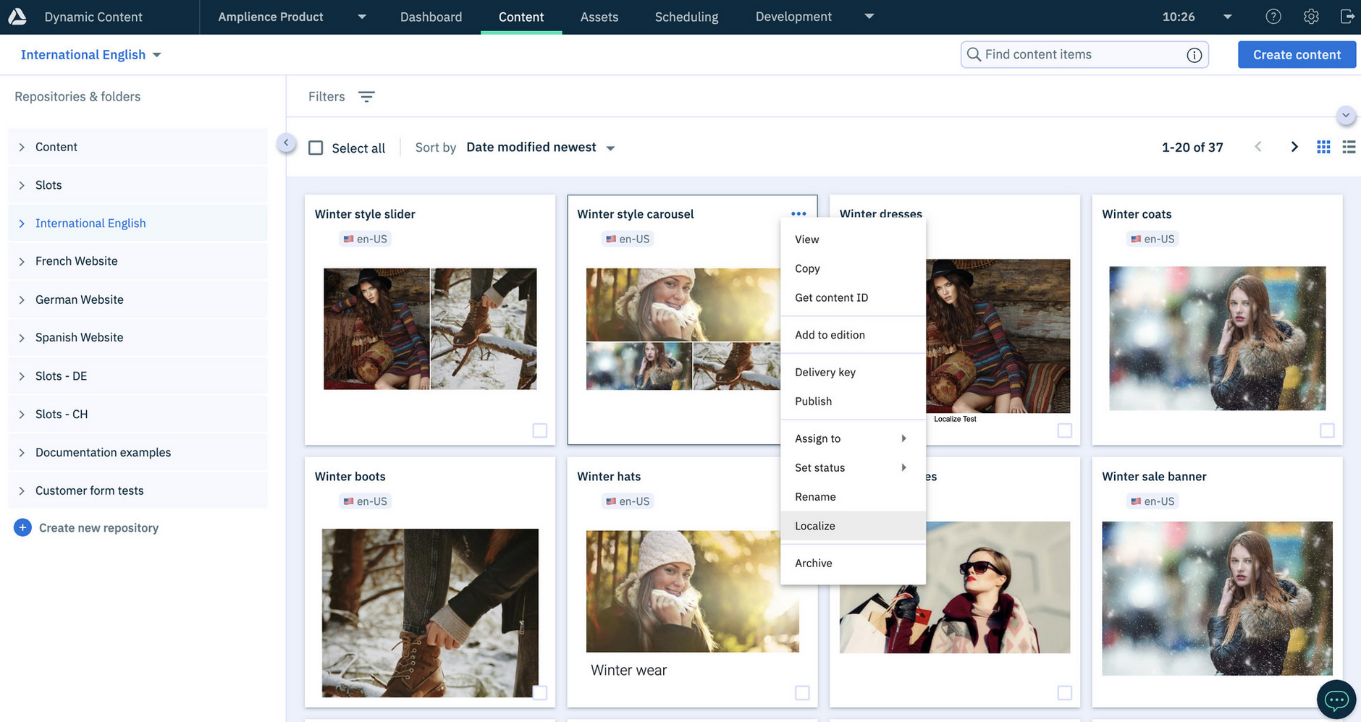Open the Winter boots thumbnail

click(x=430, y=613)
